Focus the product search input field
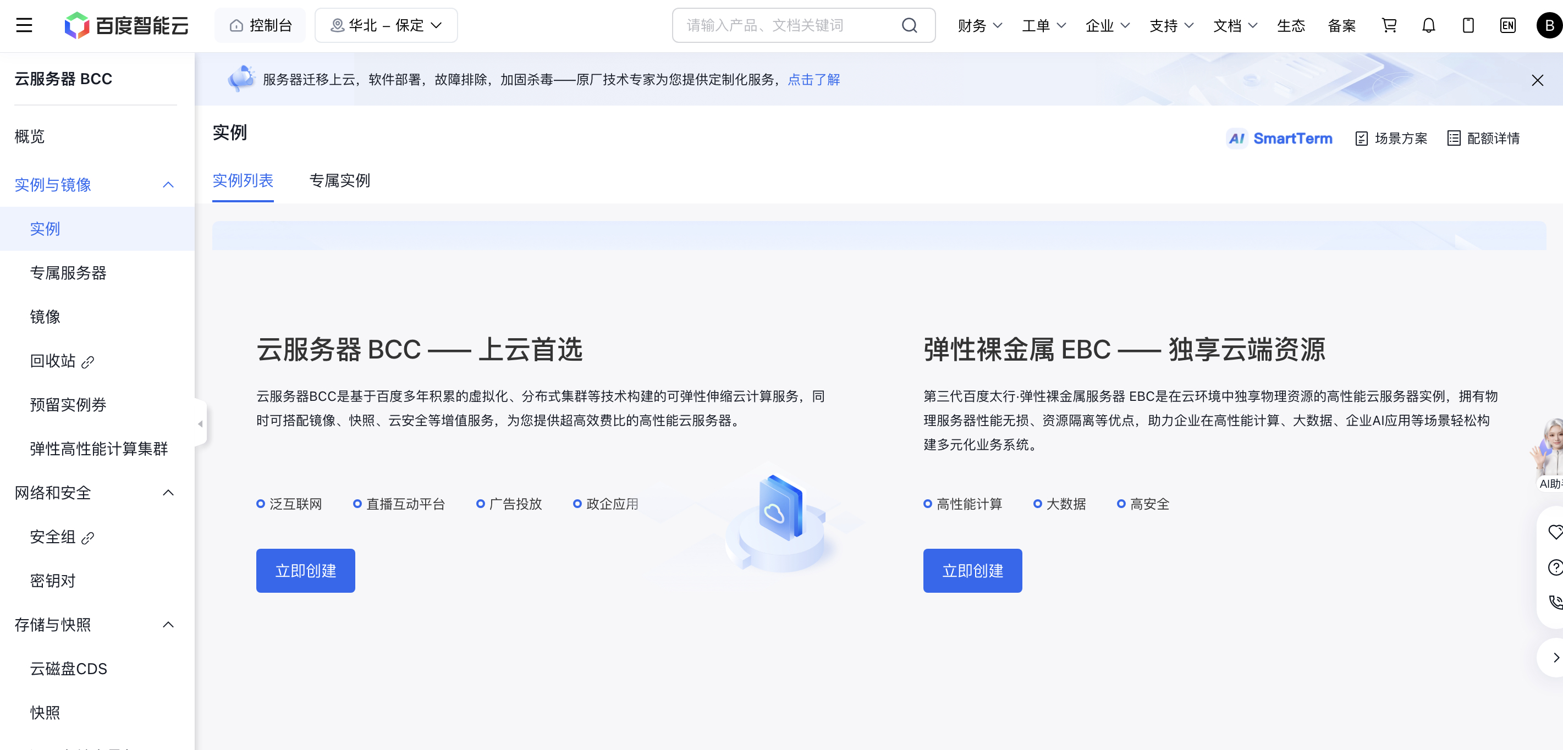The image size is (1563, 750). [x=789, y=25]
